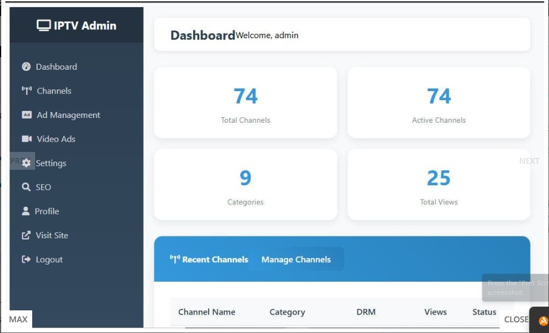Select the Total Channels stat card
This screenshot has width=549, height=333.
[246, 102]
